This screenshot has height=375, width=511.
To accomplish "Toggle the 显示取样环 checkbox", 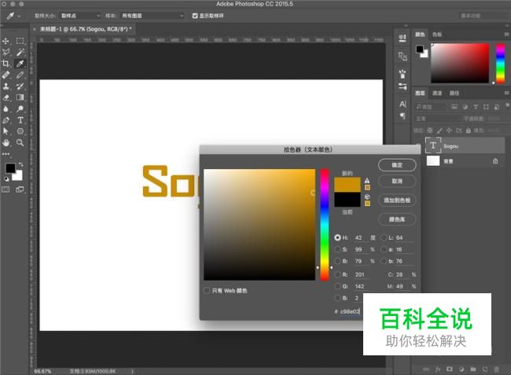I will pyautogui.click(x=195, y=15).
